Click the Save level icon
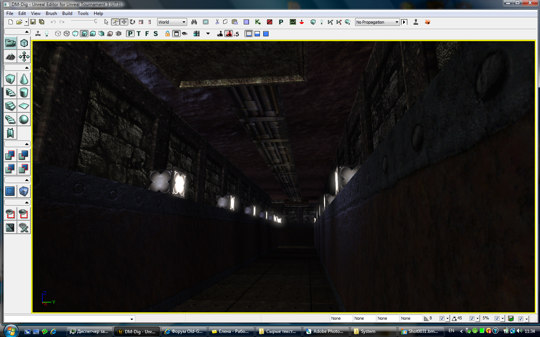Image resolution: width=540 pixels, height=337 pixels. coord(33,22)
